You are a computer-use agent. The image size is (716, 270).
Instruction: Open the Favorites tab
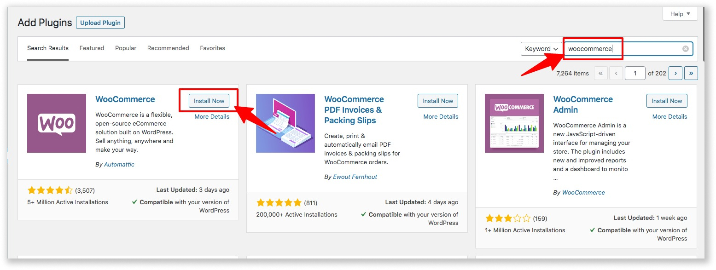(212, 48)
